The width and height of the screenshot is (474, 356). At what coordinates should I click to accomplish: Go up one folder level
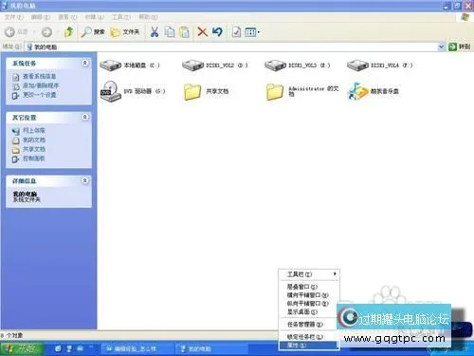pos(68,32)
